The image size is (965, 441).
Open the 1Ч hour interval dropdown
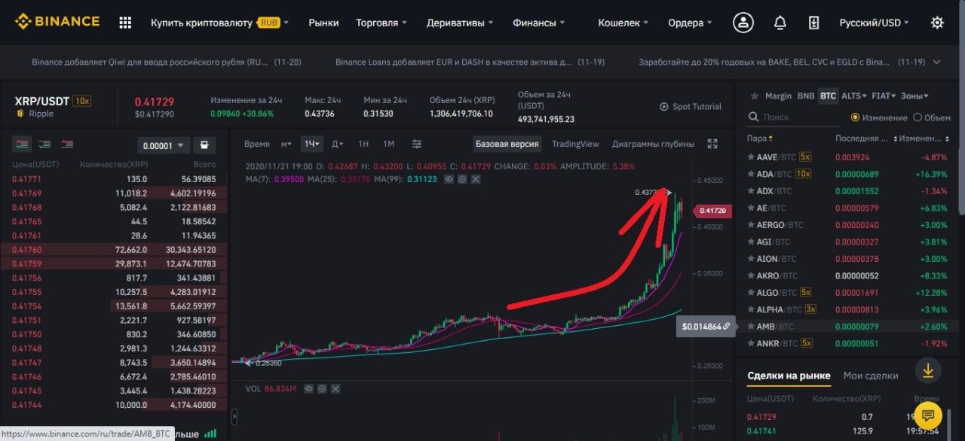[311, 144]
